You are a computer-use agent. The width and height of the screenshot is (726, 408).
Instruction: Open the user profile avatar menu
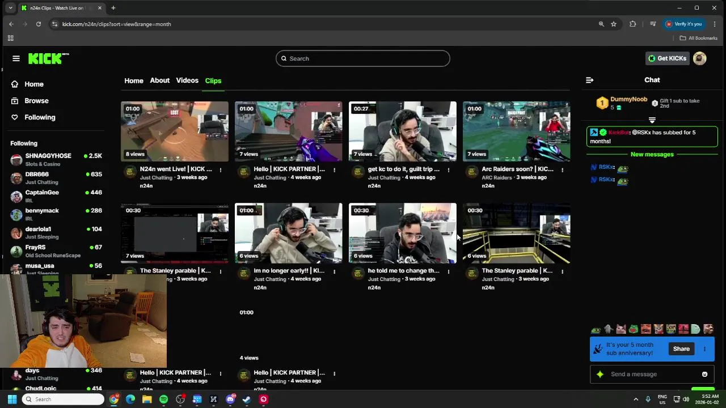point(699,58)
